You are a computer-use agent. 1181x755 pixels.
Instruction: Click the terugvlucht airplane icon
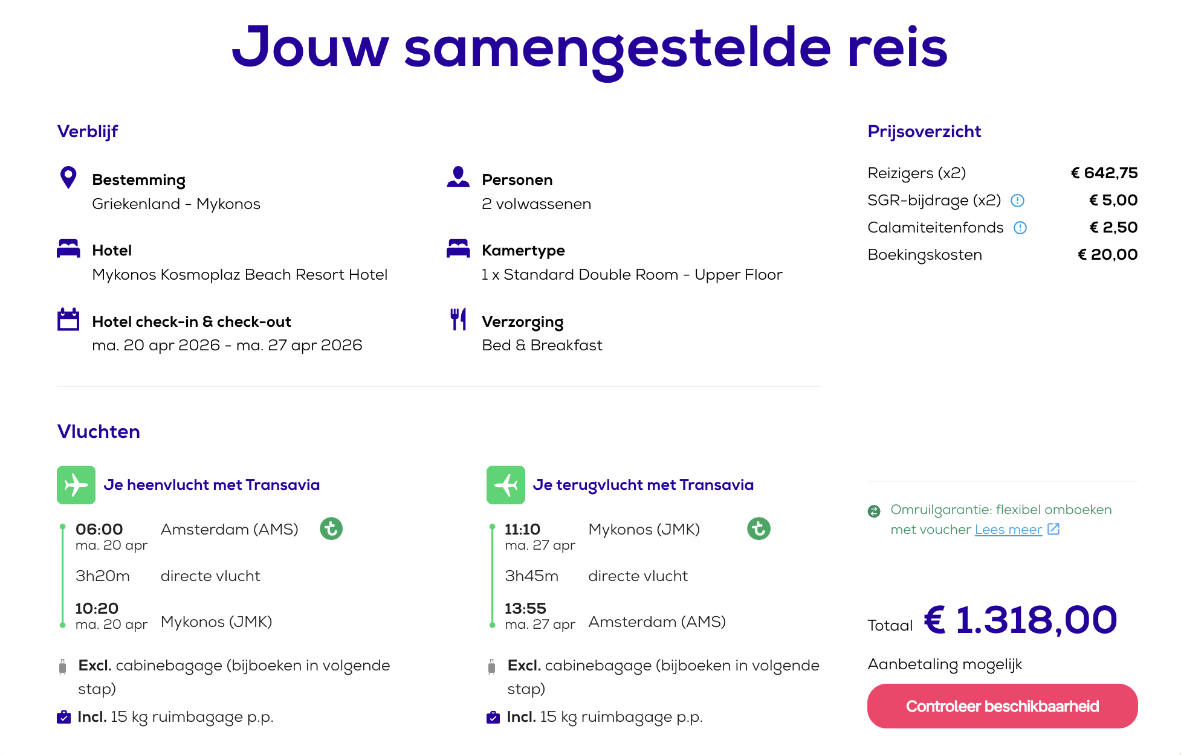pyautogui.click(x=506, y=485)
